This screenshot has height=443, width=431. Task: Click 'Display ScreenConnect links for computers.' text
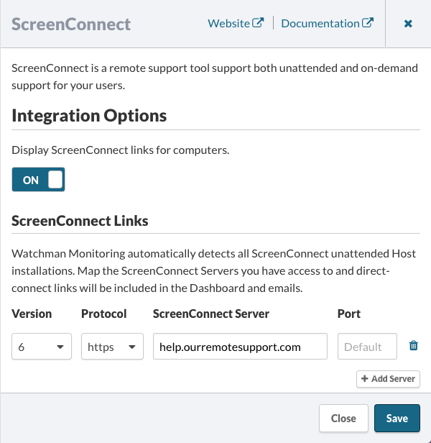(x=121, y=150)
